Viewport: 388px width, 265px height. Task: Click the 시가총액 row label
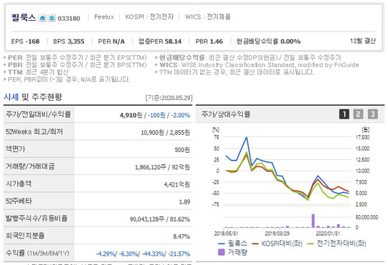coord(19,184)
